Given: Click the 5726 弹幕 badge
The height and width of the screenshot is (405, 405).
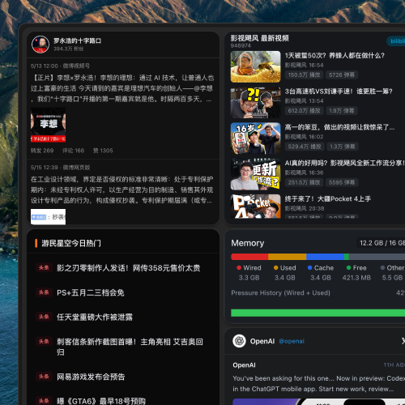Looking at the screenshot, I should (x=342, y=75).
